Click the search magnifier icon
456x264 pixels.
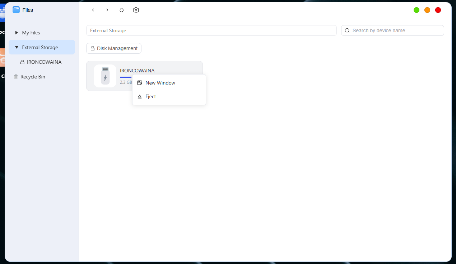[x=347, y=30]
